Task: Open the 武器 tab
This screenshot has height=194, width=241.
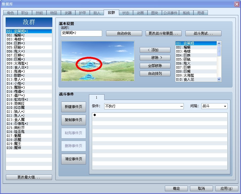Action: click(x=68, y=13)
